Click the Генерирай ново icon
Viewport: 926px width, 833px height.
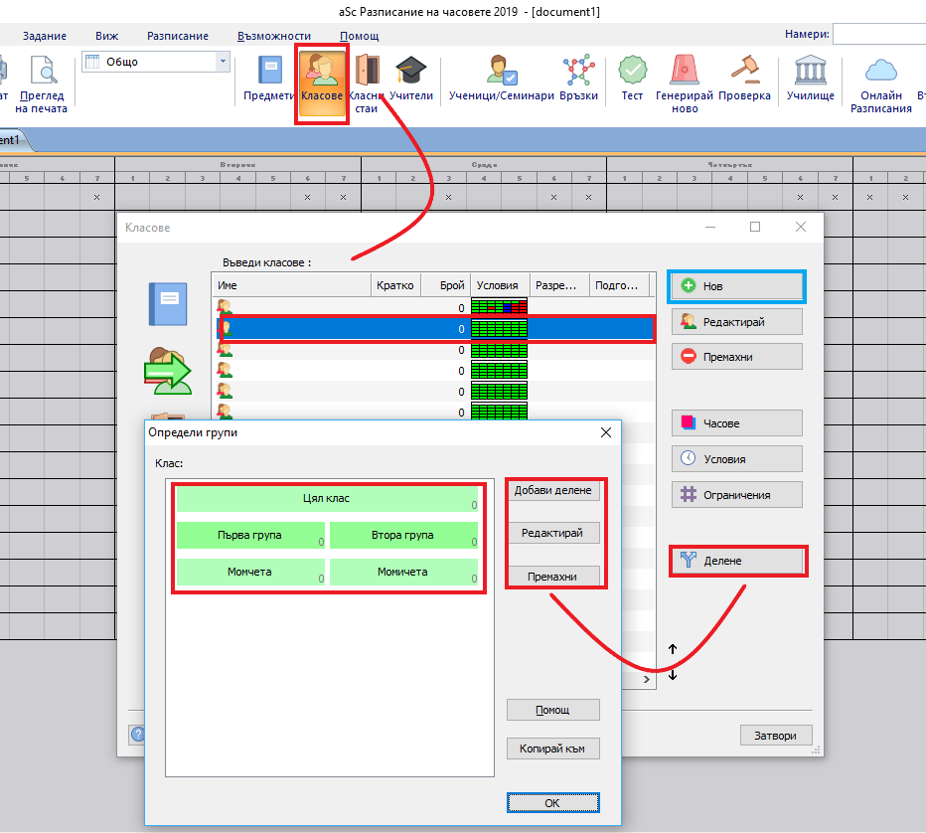[x=684, y=83]
